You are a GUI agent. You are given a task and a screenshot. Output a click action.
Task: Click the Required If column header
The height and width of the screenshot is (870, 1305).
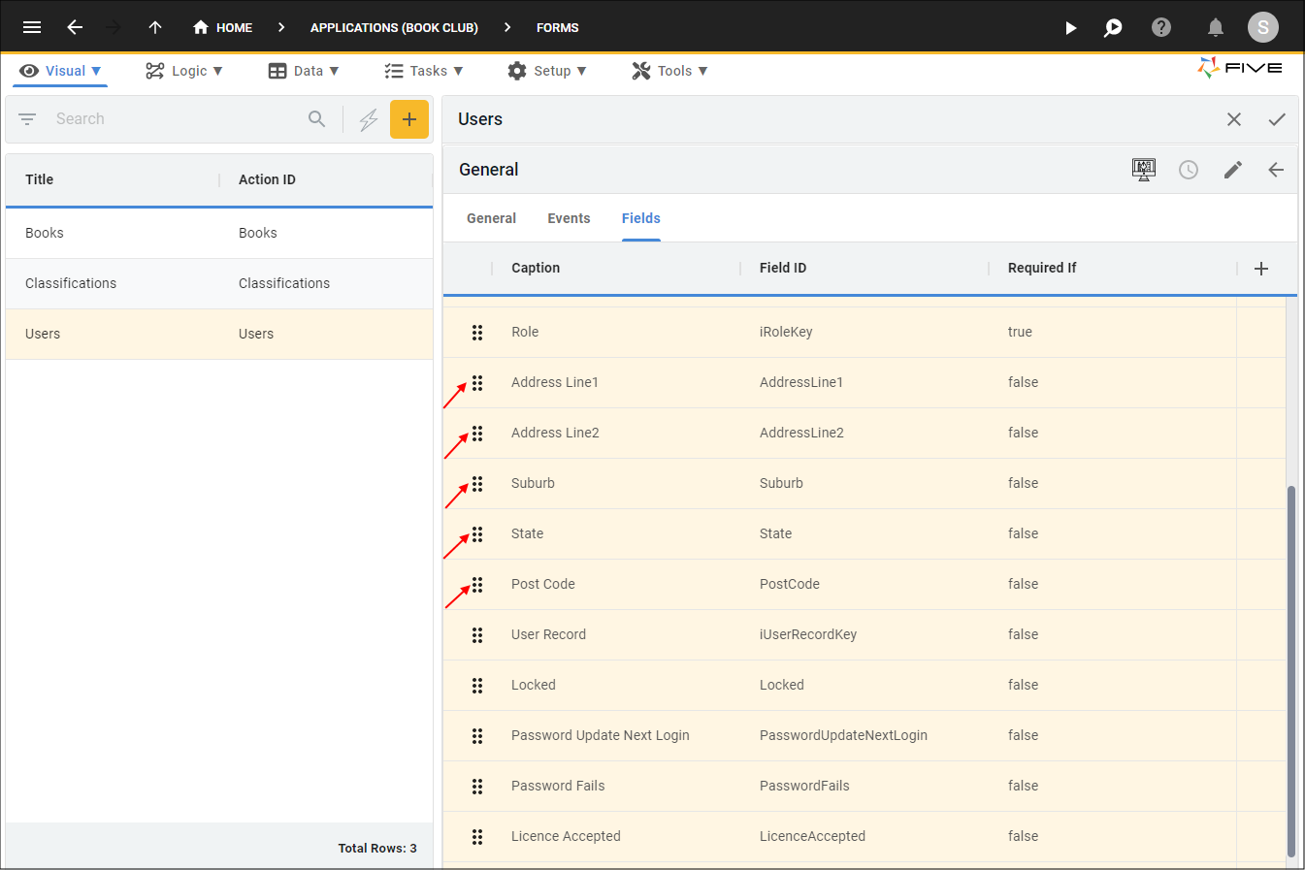point(1042,268)
